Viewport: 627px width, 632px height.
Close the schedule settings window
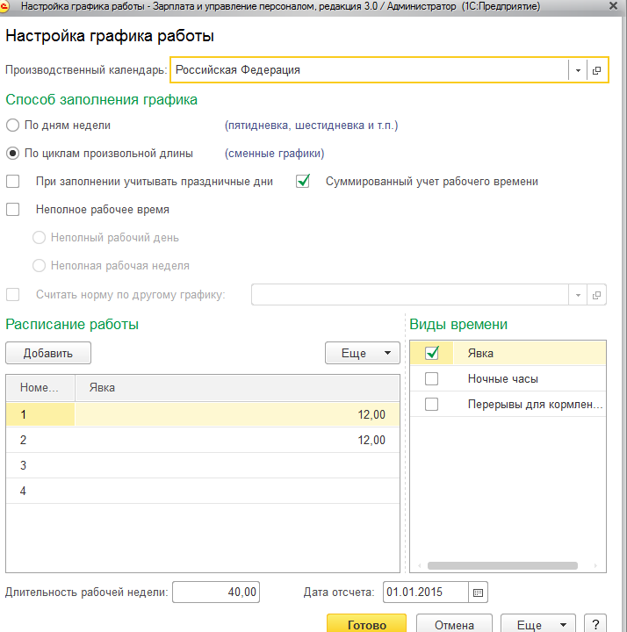pyautogui.click(x=613, y=6)
